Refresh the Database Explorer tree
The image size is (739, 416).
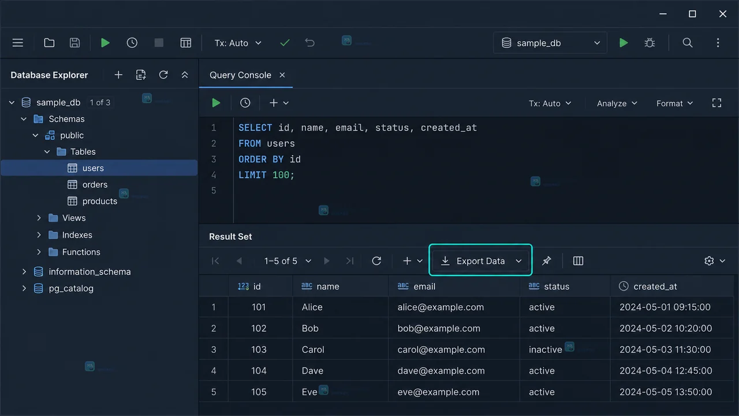click(x=163, y=75)
